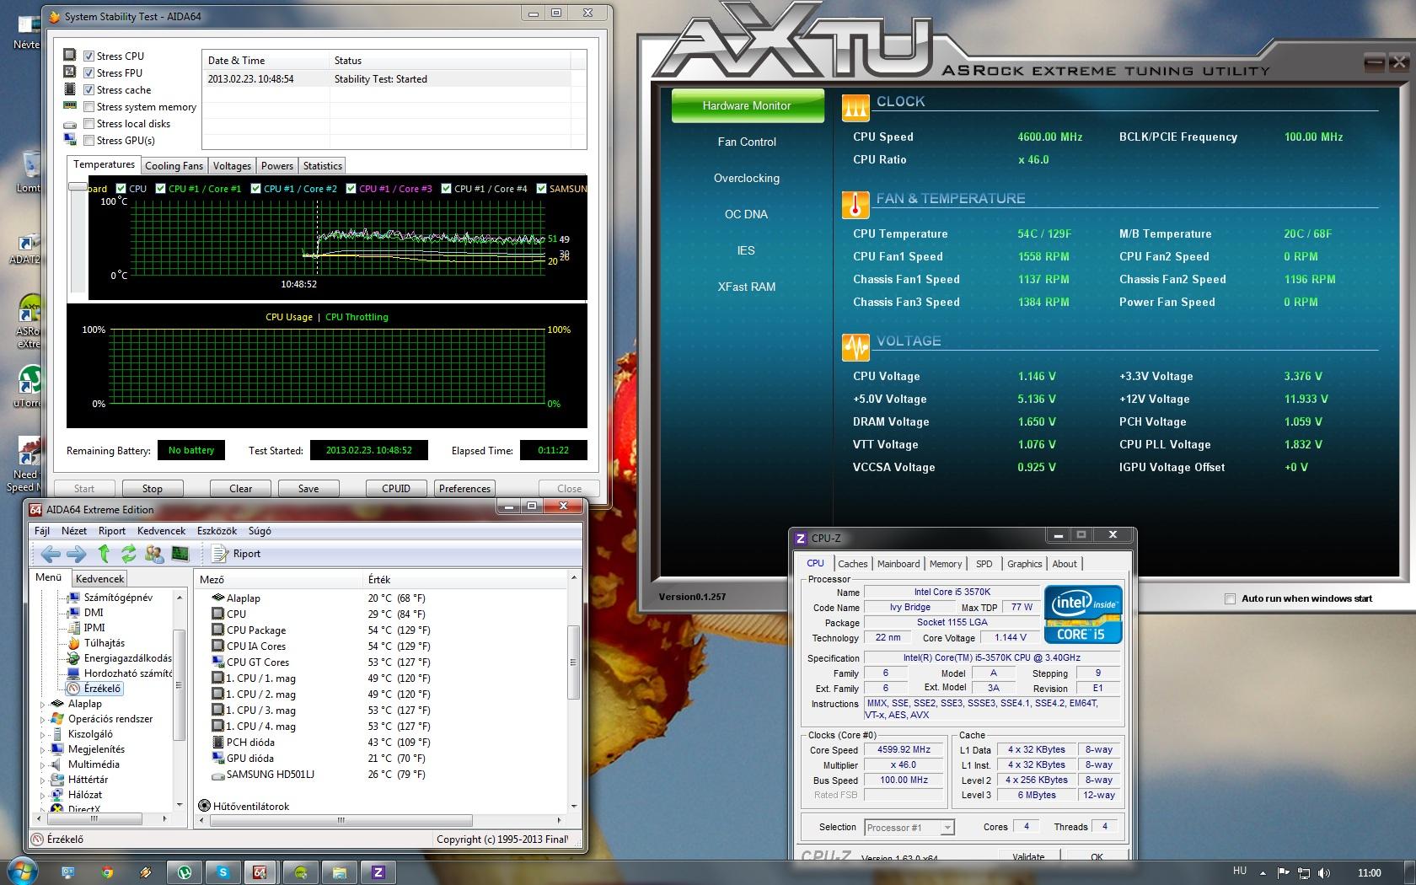Open the CPU-Z Mainboard tab

898,564
